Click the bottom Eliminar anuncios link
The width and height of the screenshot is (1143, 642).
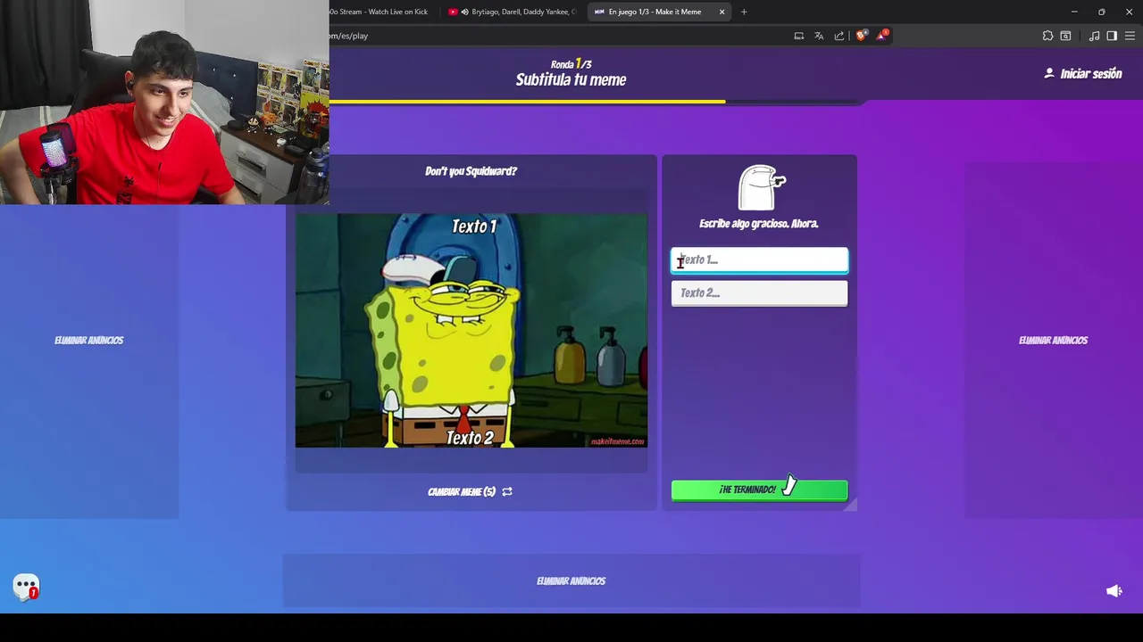[571, 580]
